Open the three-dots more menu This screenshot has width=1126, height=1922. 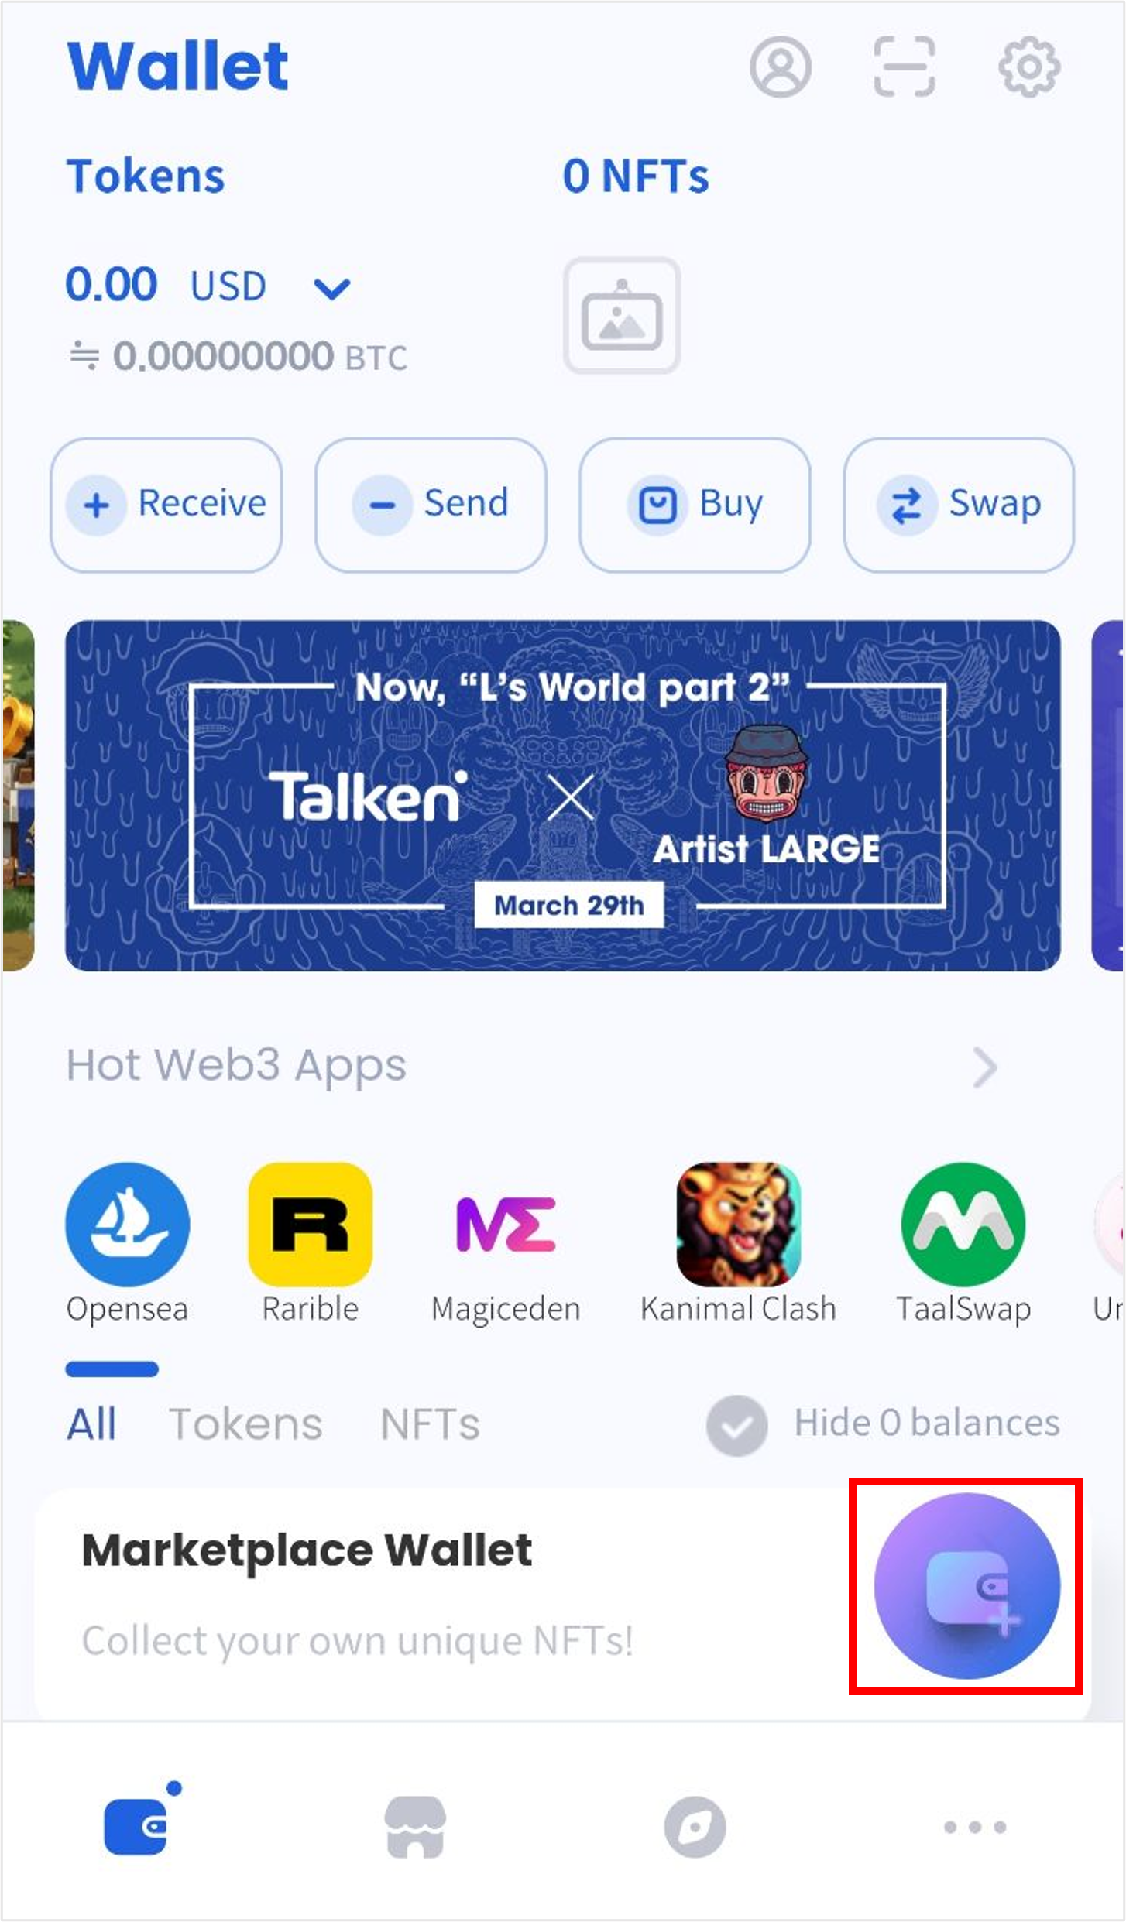tap(975, 1827)
